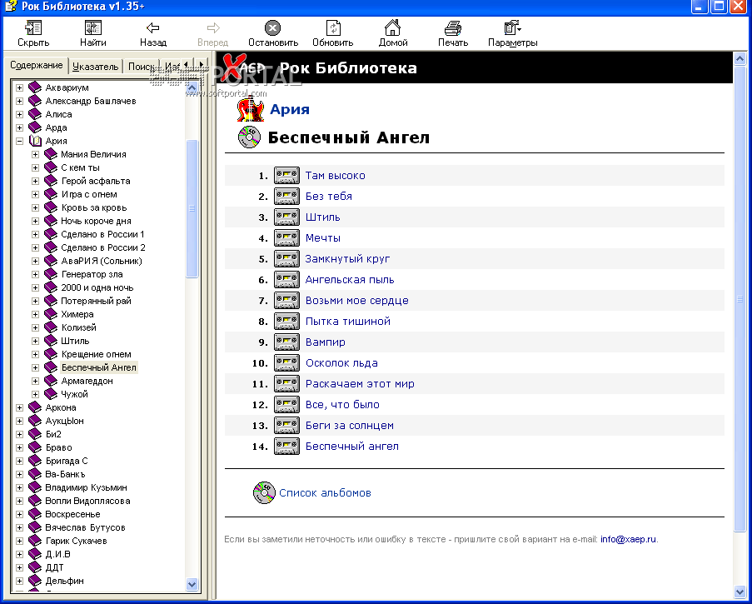Open the song Без тебя
The image size is (752, 604).
pos(328,197)
